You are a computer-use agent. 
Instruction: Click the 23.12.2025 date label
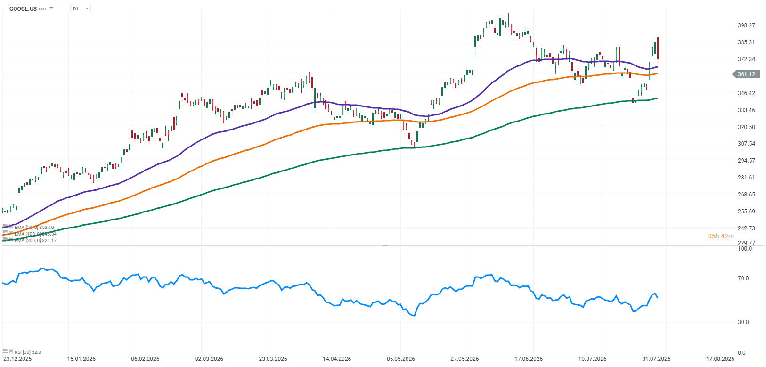click(17, 359)
